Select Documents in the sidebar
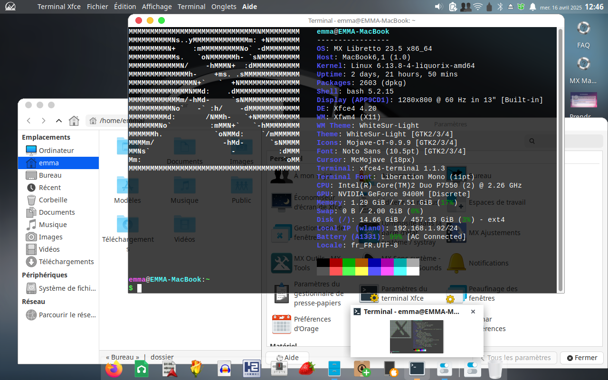The width and height of the screenshot is (608, 380). [x=58, y=212]
